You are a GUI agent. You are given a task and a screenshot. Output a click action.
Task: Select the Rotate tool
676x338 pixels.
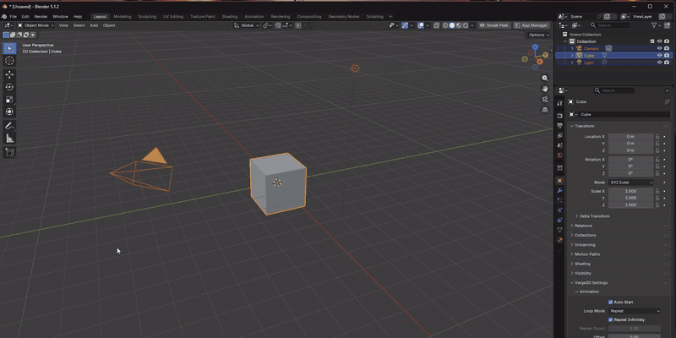[x=9, y=87]
